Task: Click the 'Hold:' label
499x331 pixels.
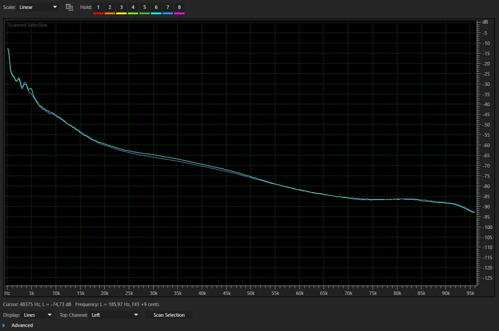Action: tap(86, 7)
